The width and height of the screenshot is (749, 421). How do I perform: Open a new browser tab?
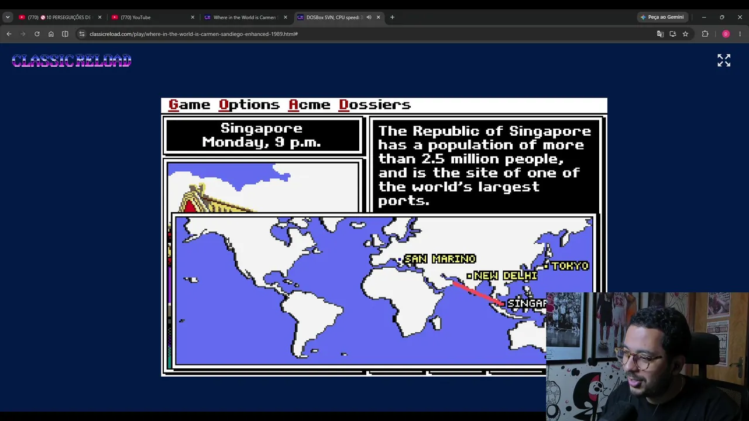pyautogui.click(x=392, y=18)
